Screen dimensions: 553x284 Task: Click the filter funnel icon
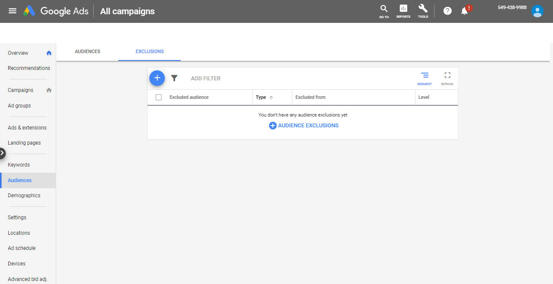click(x=174, y=78)
